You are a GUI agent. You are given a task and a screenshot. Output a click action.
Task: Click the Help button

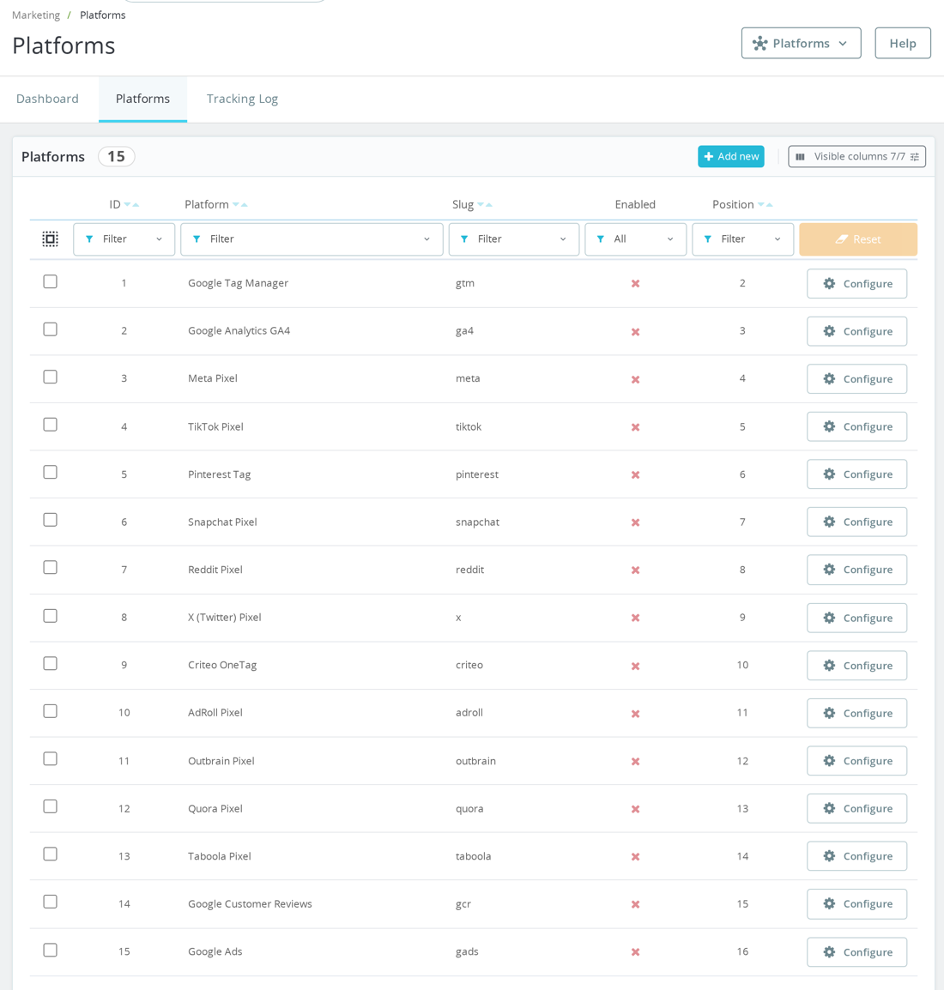point(903,43)
